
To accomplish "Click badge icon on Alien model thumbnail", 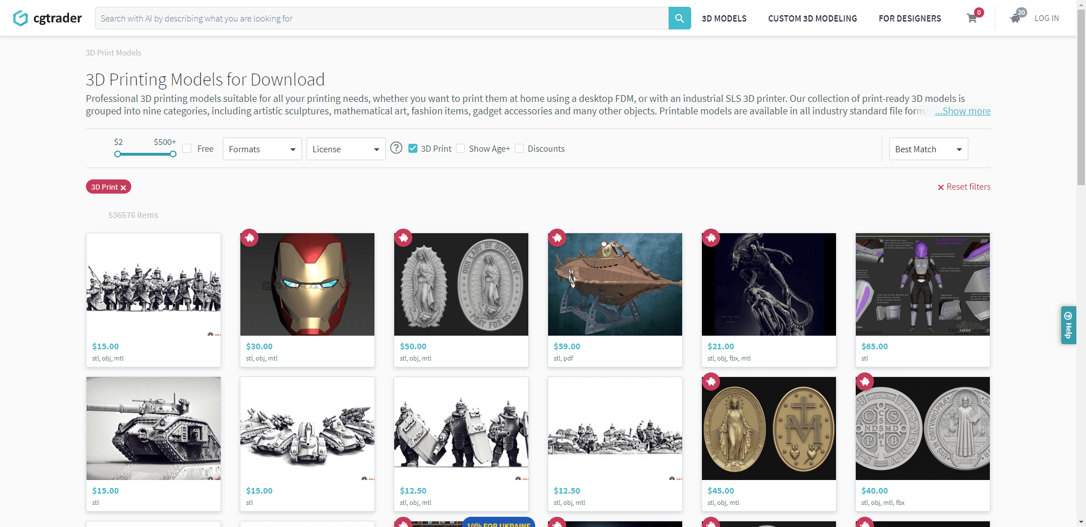I will 711,238.
